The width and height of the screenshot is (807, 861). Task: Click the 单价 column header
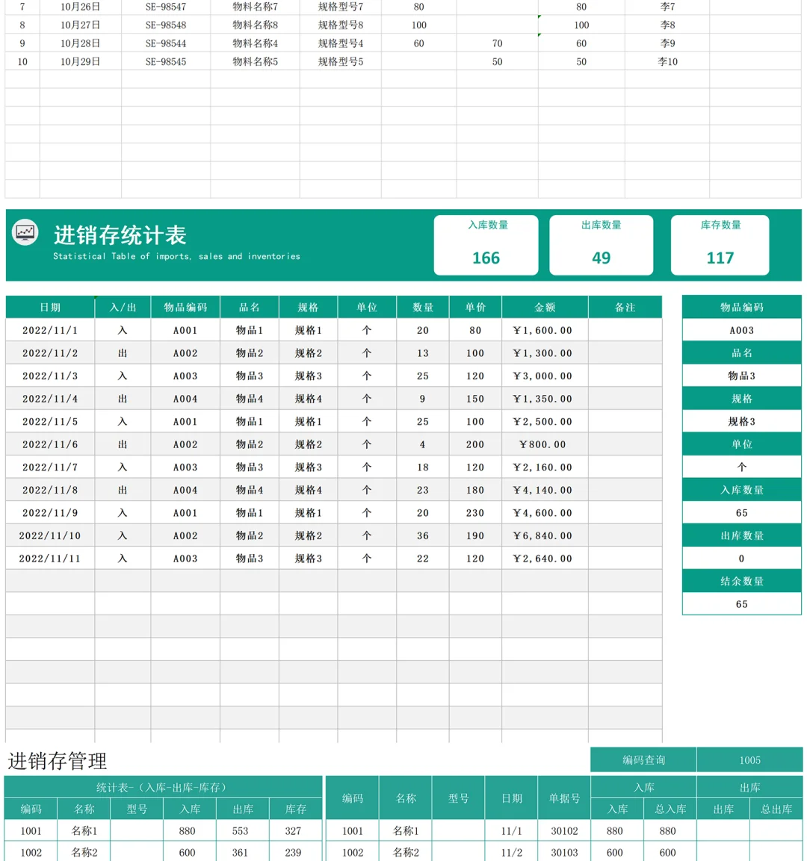pos(475,307)
